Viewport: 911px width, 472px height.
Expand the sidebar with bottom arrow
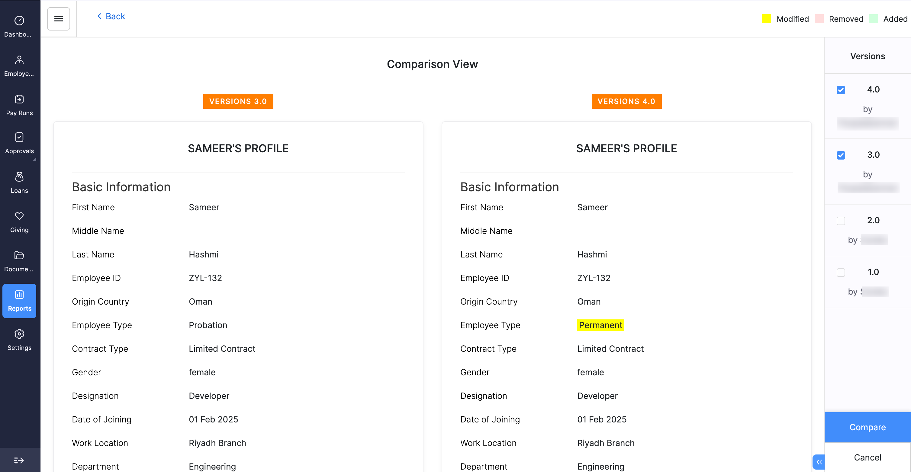point(19,460)
